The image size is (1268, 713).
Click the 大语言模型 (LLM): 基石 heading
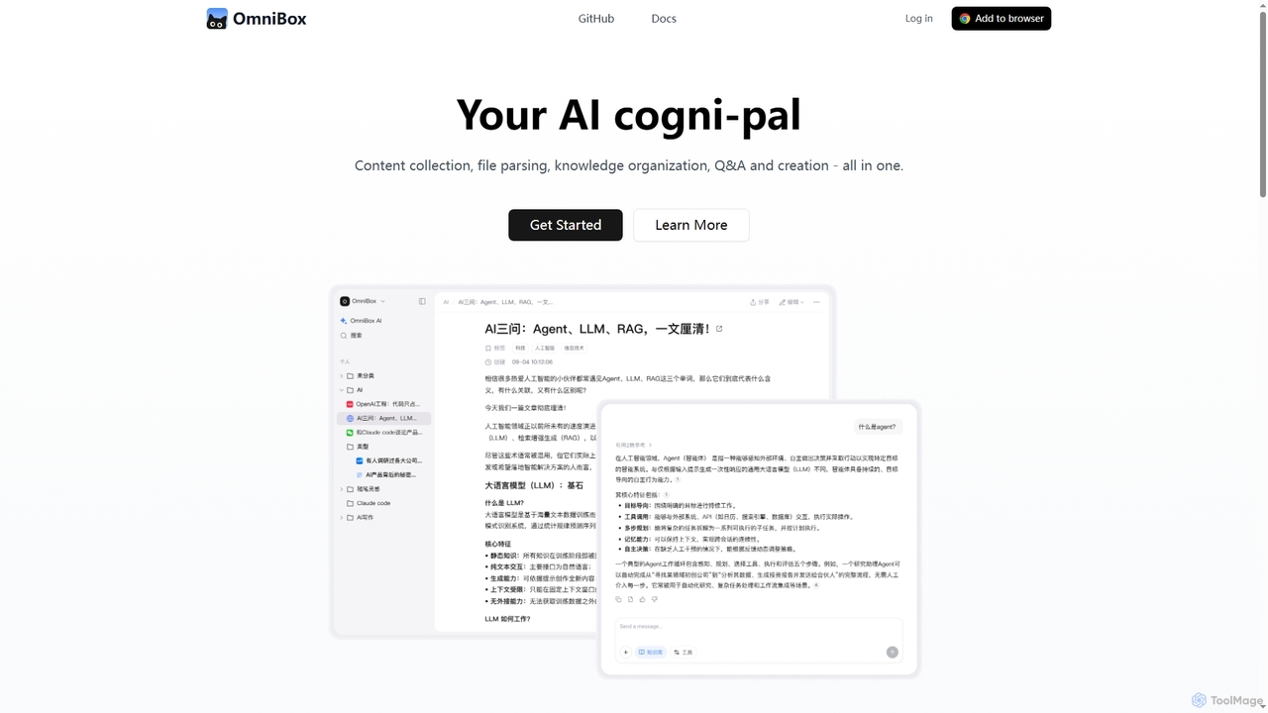pyautogui.click(x=534, y=486)
